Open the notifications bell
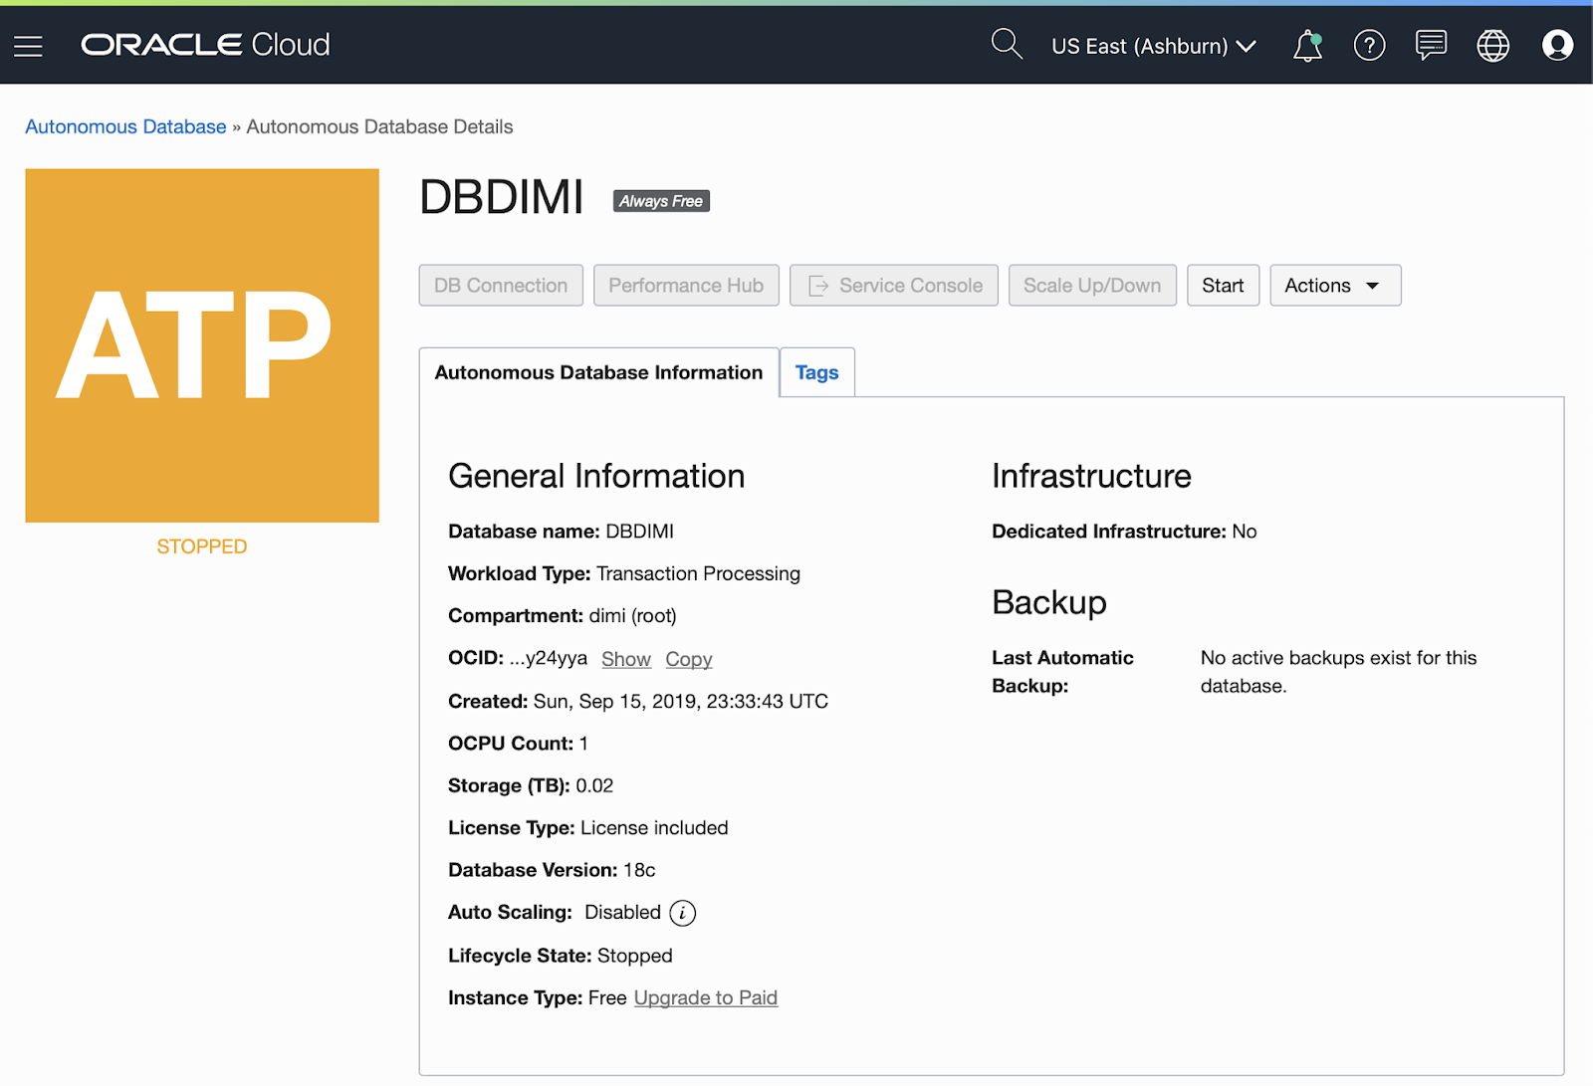1593x1086 pixels. (1307, 46)
